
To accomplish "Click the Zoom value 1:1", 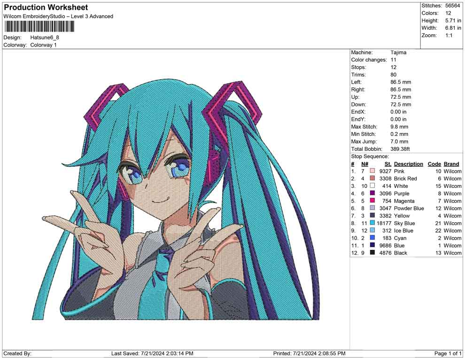I will pos(449,35).
